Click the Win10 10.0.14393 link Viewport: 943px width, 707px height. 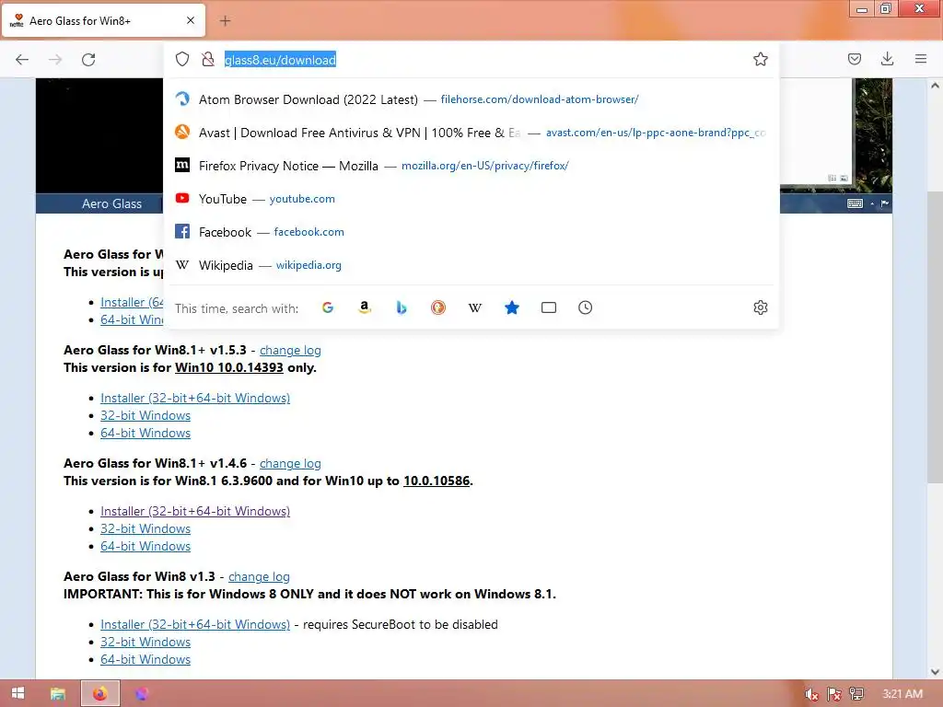point(228,367)
